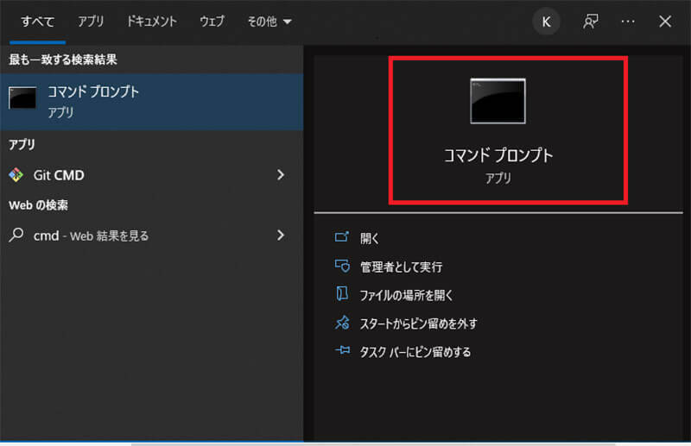Click the Git CMD app icon
Viewport: 691px width, 446px height.
click(16, 175)
